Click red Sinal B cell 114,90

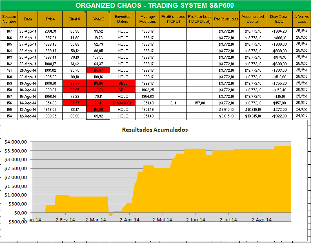click(x=98, y=109)
